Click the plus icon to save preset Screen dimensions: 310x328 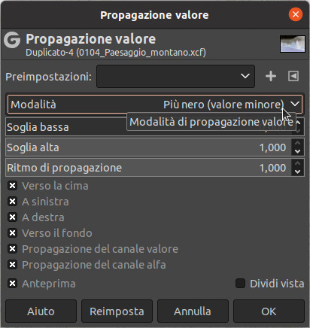[271, 76]
